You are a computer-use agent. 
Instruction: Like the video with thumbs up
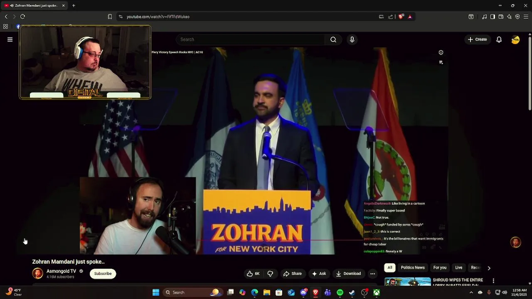pos(253,274)
